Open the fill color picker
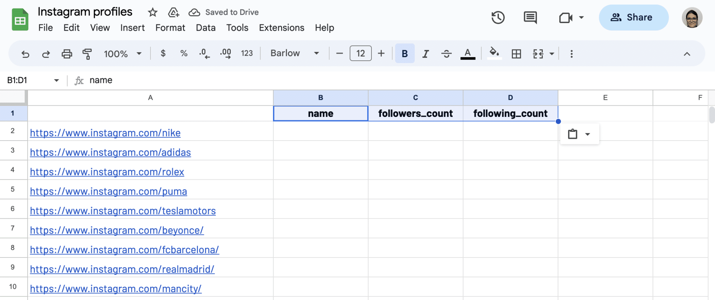 (x=494, y=53)
